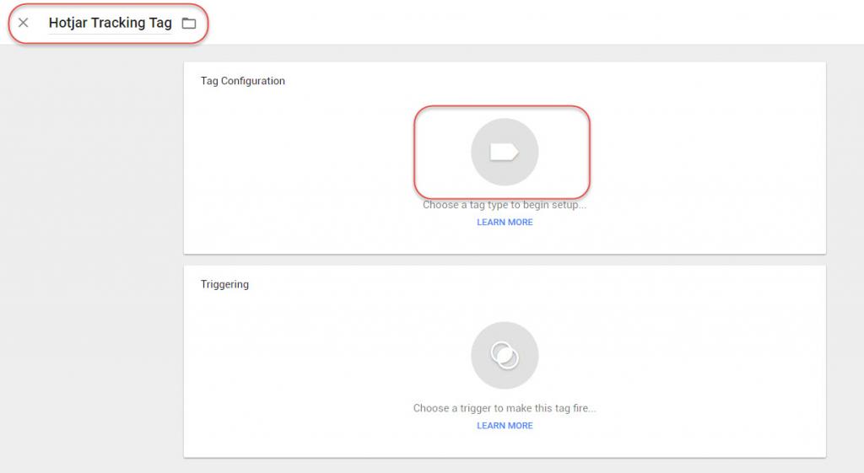The height and width of the screenshot is (473, 864).
Task: Select the Triggering heading
Action: pyautogui.click(x=224, y=284)
